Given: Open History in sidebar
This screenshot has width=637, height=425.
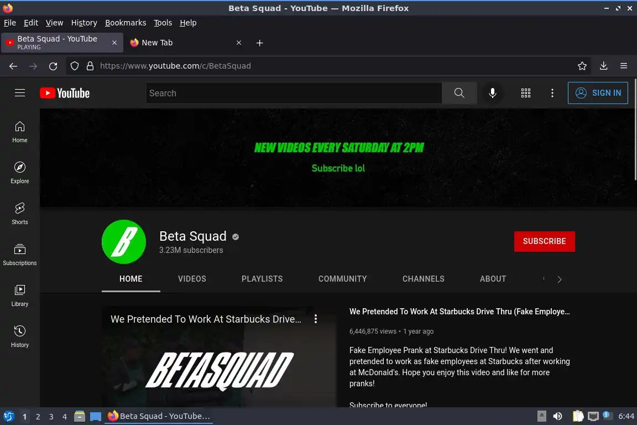Looking at the screenshot, I should 19,337.
